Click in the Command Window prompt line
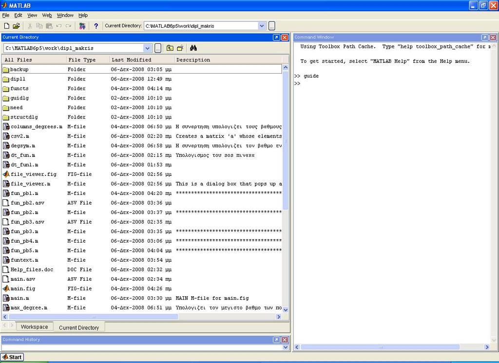 [x=393, y=83]
